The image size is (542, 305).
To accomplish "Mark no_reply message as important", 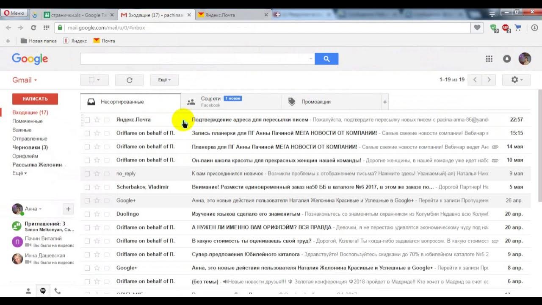I will coord(107,174).
